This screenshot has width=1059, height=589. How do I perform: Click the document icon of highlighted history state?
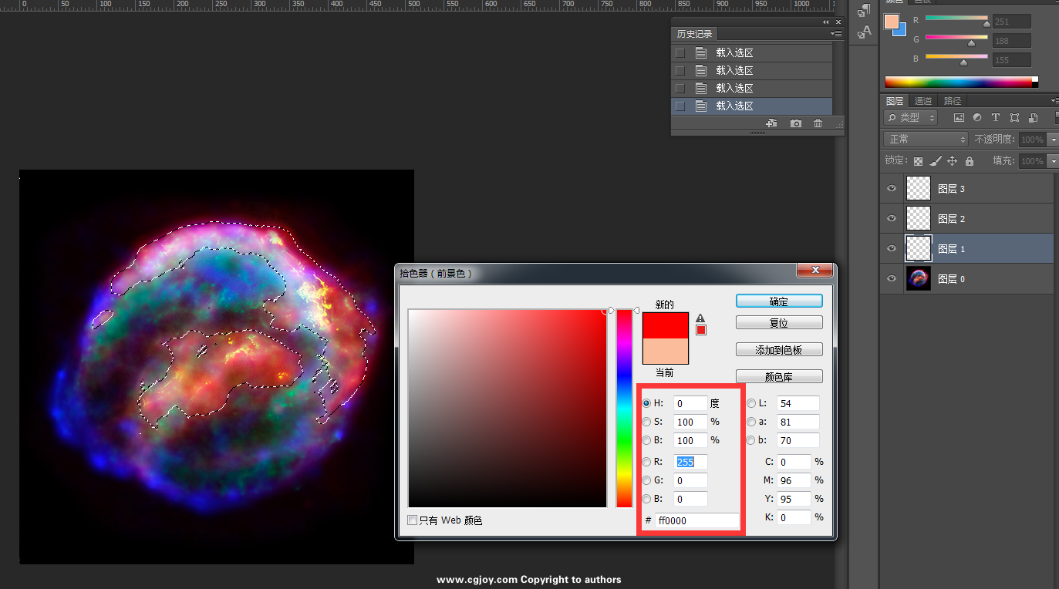(701, 106)
